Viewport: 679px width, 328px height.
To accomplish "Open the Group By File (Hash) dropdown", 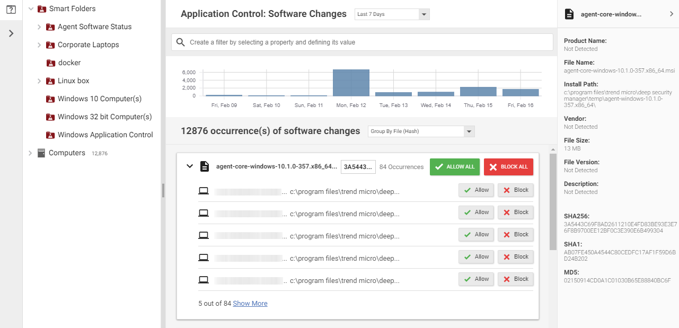I will click(421, 131).
